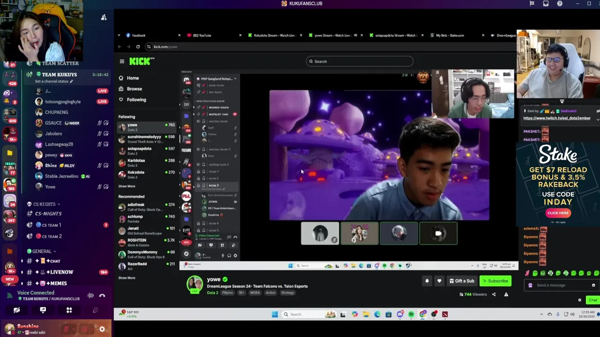
Task: Go back in the browser
Action: coord(120,46)
